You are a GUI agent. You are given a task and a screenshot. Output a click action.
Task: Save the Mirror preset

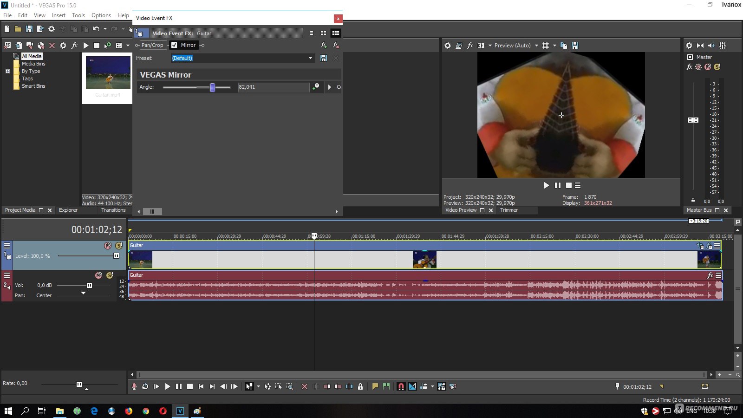[x=324, y=58]
